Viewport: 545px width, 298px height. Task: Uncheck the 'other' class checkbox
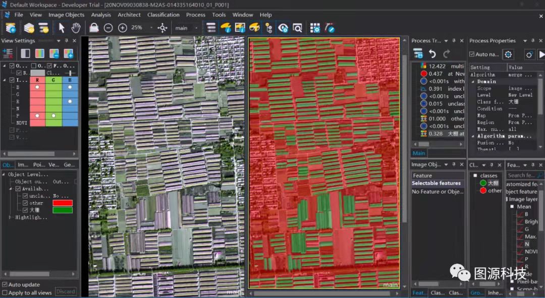[26, 203]
